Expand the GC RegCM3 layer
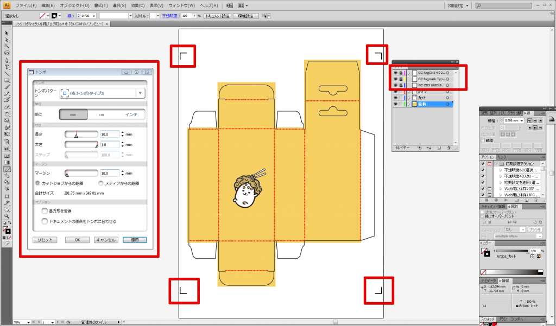This screenshot has height=326, width=556. (x=409, y=73)
